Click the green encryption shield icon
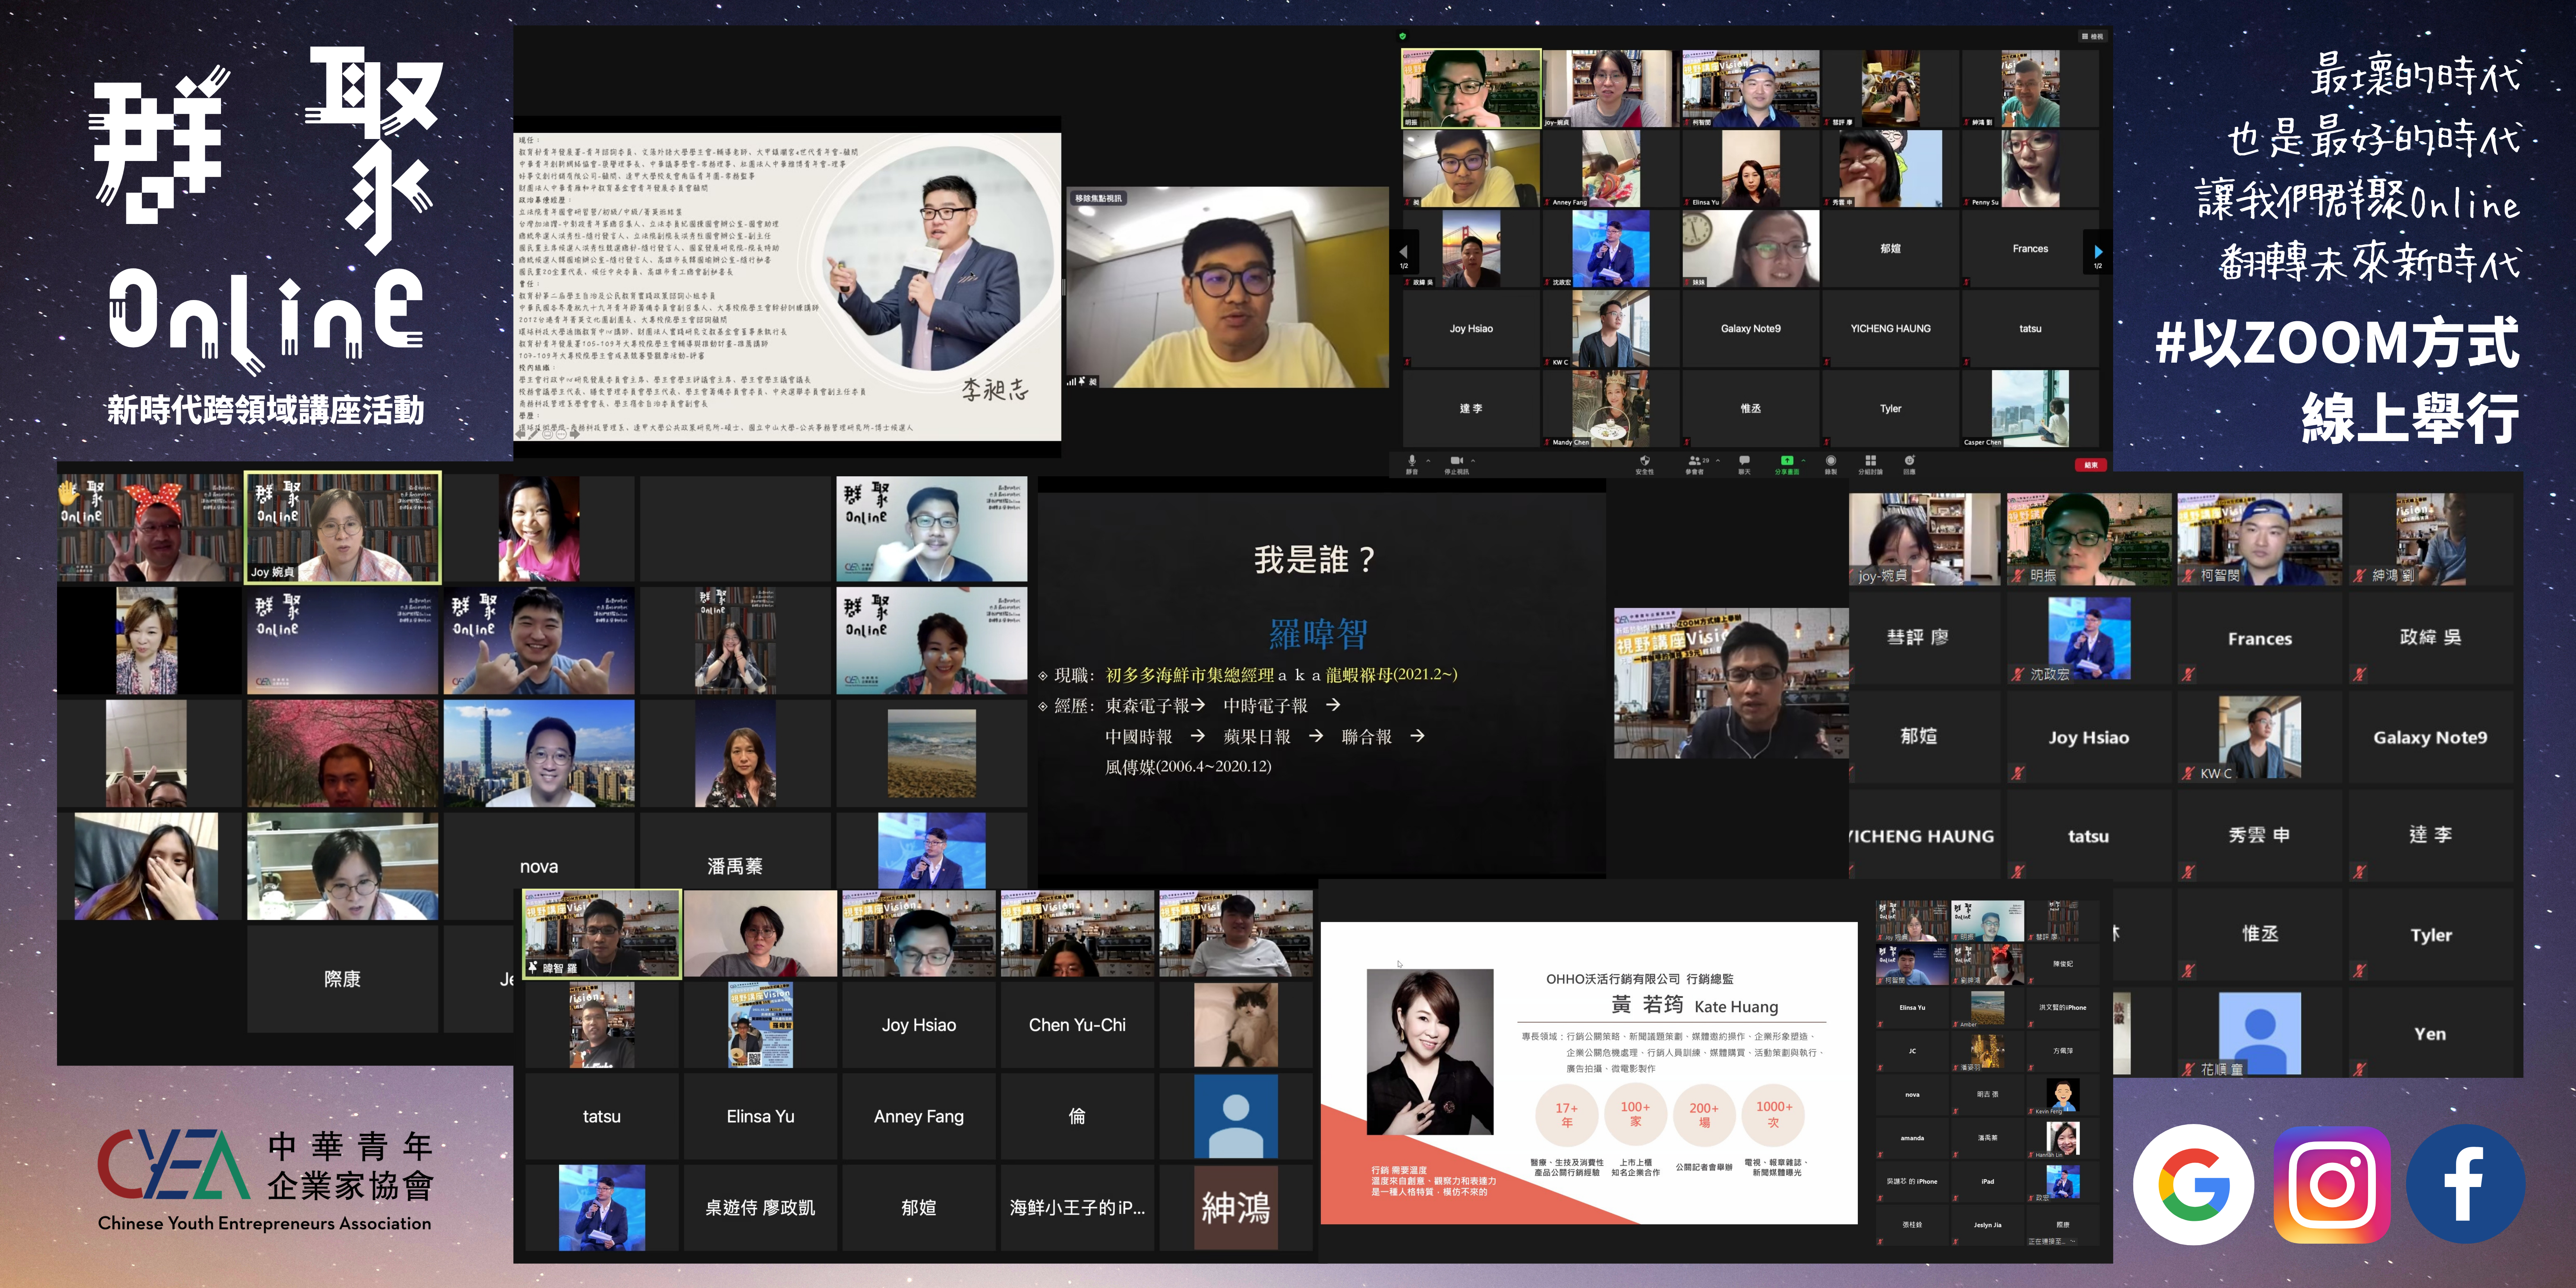The height and width of the screenshot is (1288, 2576). coord(1403,36)
